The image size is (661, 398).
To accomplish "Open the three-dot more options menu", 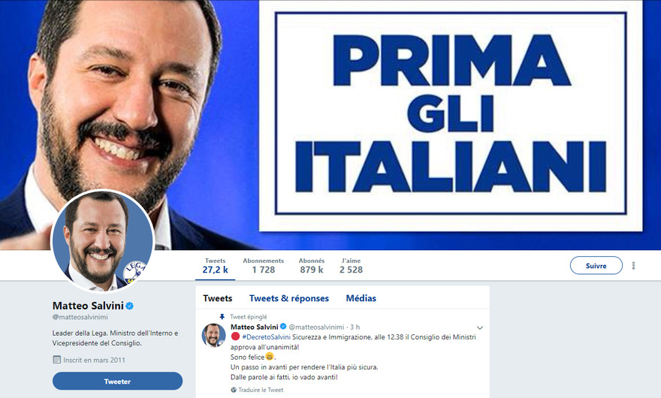I will coord(633,266).
